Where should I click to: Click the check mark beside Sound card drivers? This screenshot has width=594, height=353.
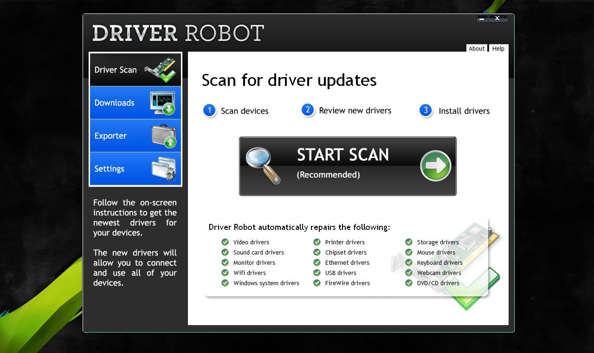[225, 252]
